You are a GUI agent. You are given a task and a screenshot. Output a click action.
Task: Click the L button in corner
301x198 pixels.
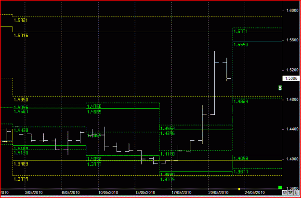click(296, 192)
